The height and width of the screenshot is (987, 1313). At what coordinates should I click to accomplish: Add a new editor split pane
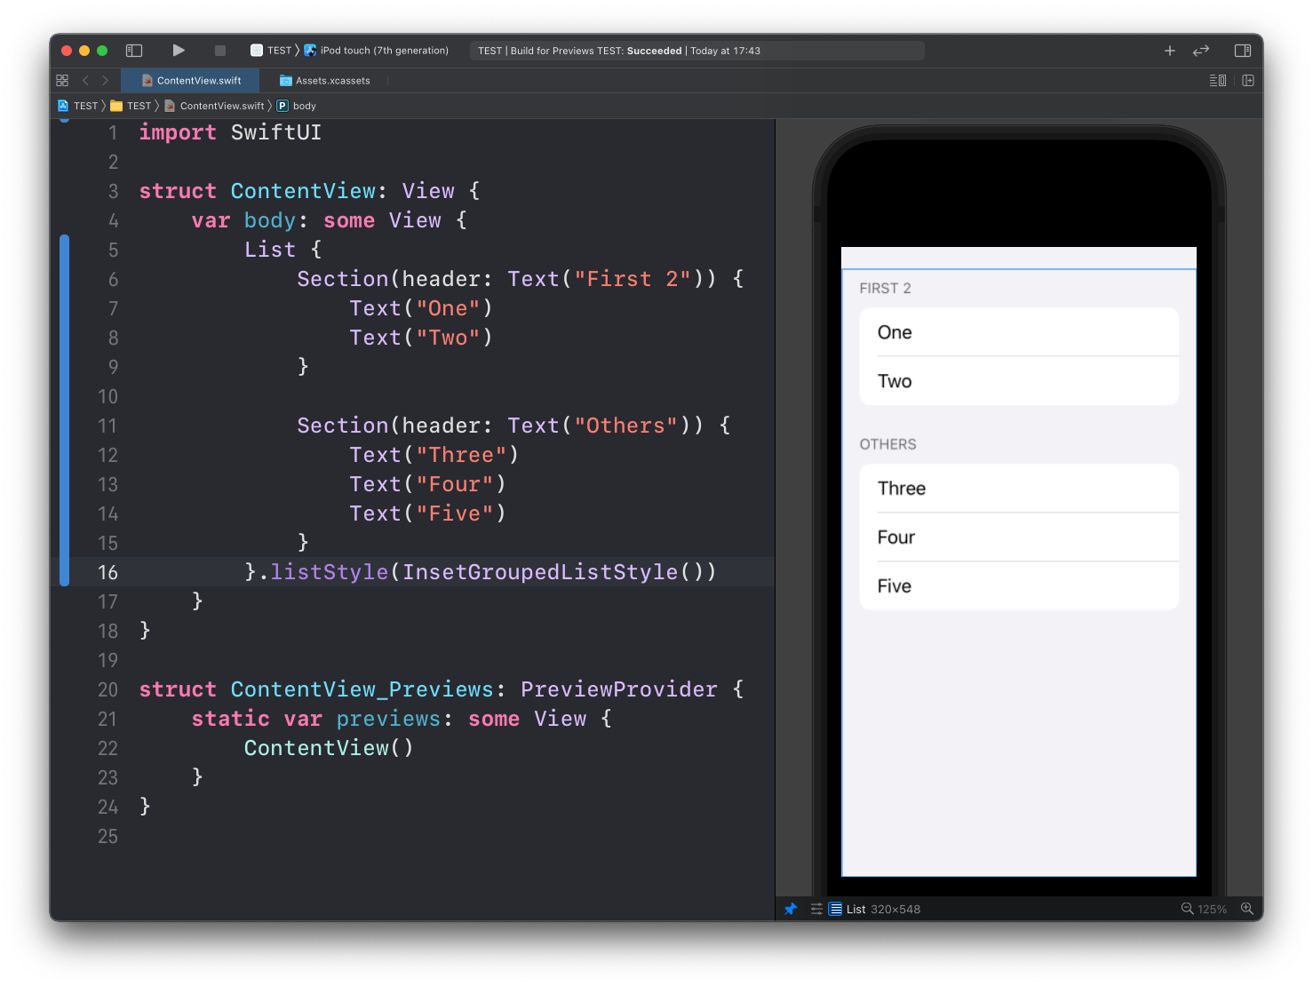click(x=1247, y=80)
